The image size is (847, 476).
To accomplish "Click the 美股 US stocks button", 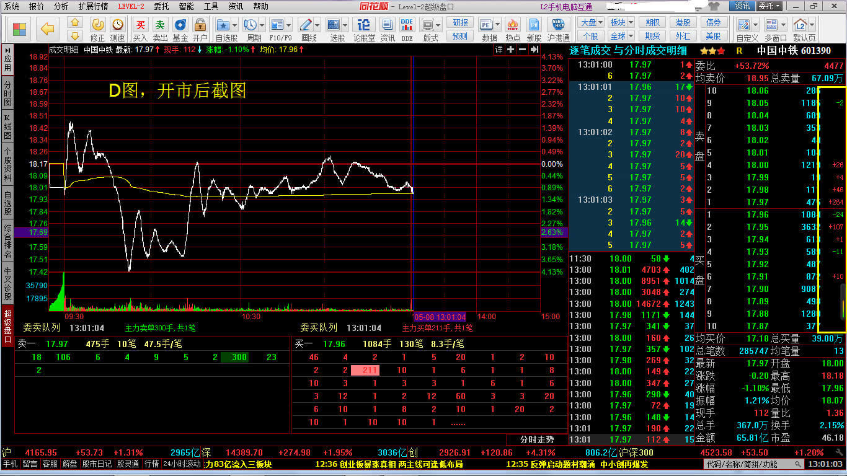I will pyautogui.click(x=714, y=36).
